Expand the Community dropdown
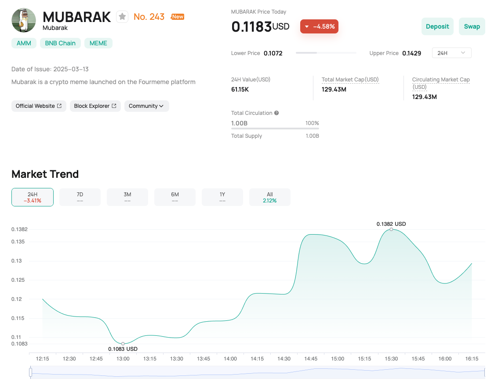 (146, 106)
